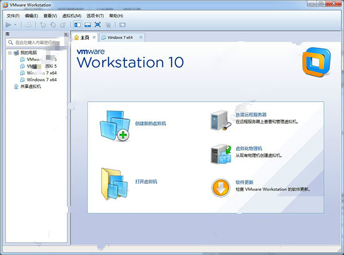Viewport: 344px width, 255px height.
Task: Toggle the thumbnail bar view icon
Action: click(88, 25)
